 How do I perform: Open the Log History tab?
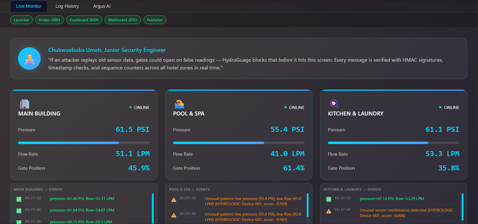pyautogui.click(x=67, y=6)
